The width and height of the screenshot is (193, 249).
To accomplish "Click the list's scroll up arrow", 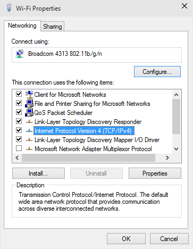I will pyautogui.click(x=176, y=95).
